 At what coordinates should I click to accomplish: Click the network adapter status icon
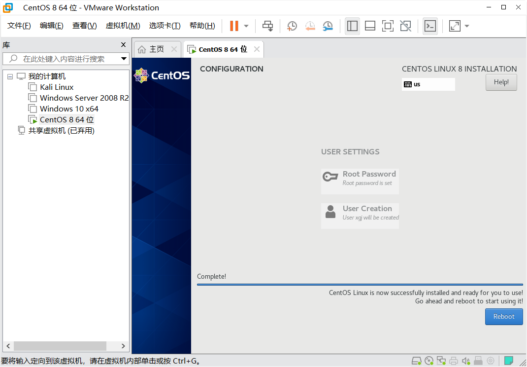point(441,361)
